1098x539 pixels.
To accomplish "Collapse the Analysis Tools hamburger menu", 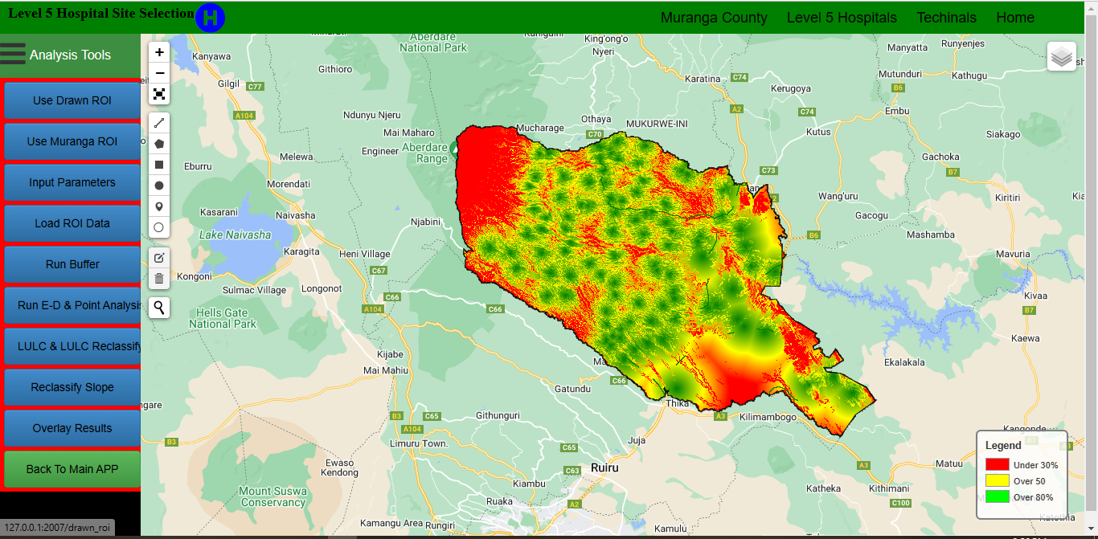I will 13,54.
